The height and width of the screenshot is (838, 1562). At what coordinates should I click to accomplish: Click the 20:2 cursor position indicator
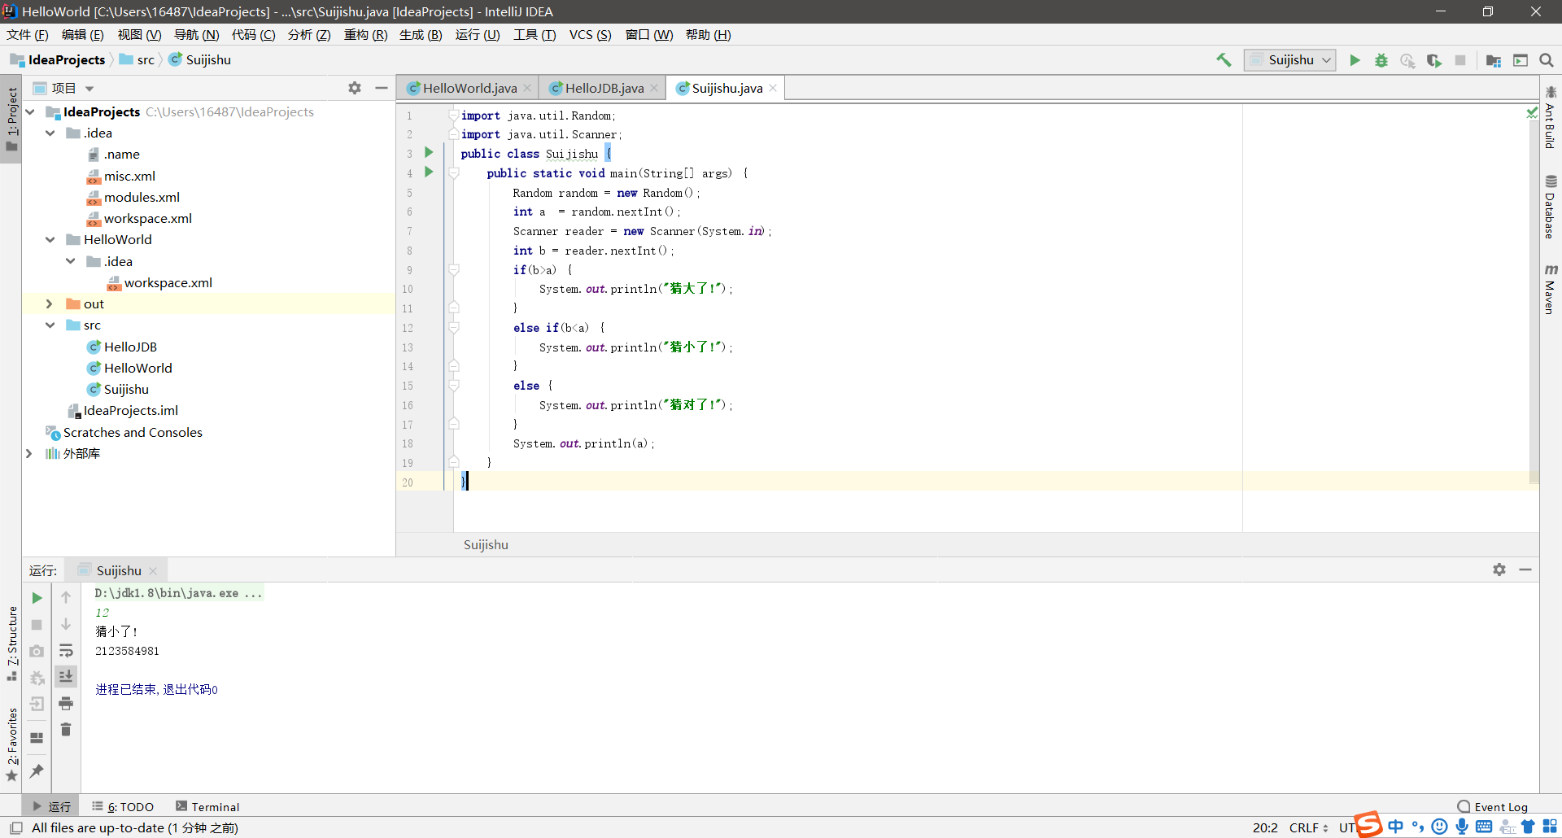coord(1265,827)
